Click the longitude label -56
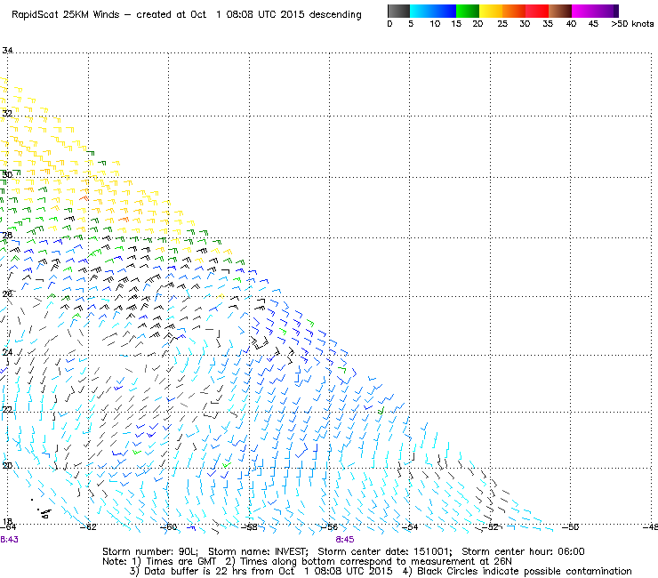Screen dimensions: 658x578 point(329,527)
